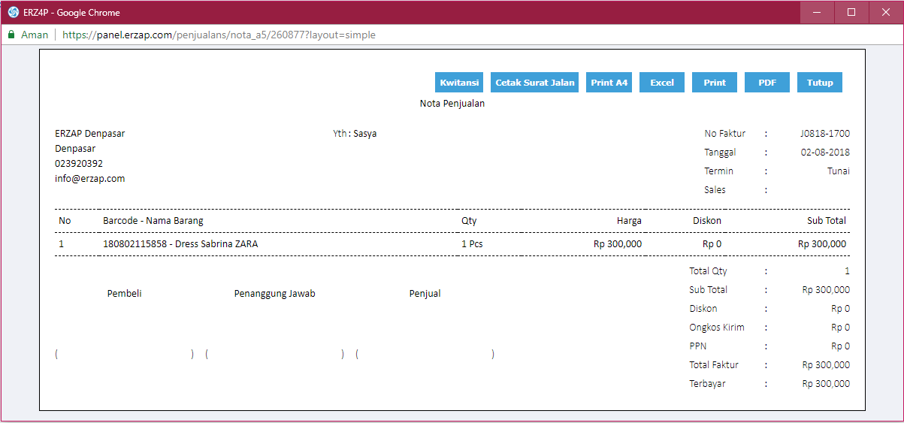Click the Rp 300,000 price in Harga column

(618, 244)
